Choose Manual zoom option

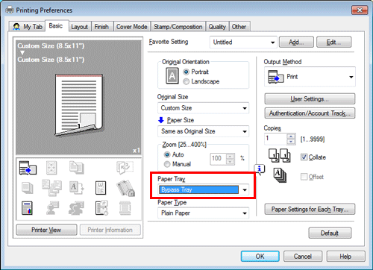click(167, 164)
